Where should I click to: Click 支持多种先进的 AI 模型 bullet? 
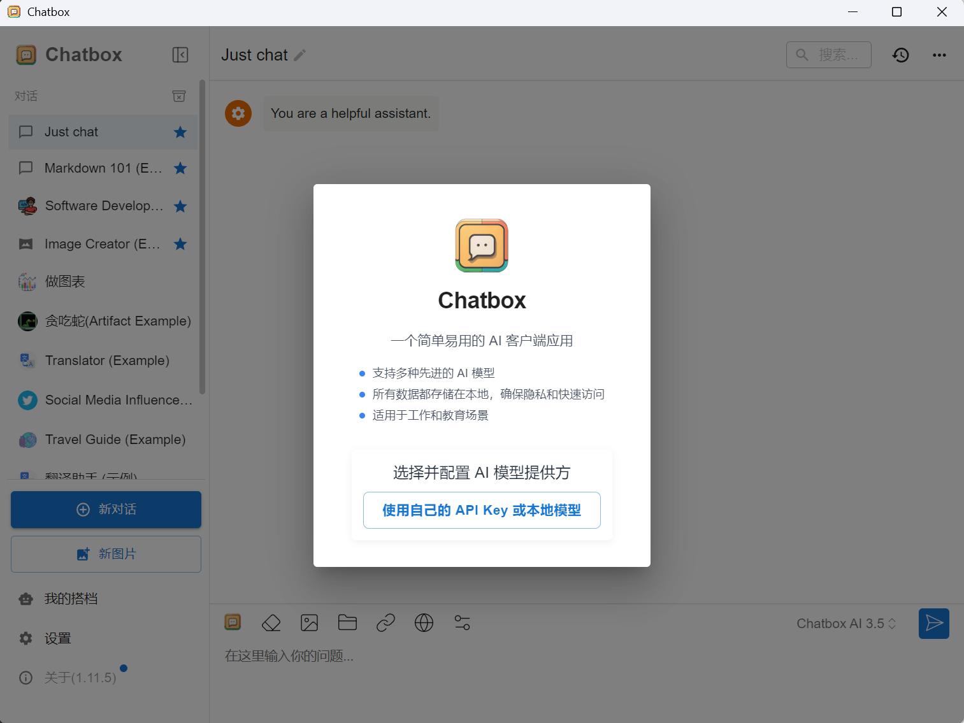[x=434, y=373]
